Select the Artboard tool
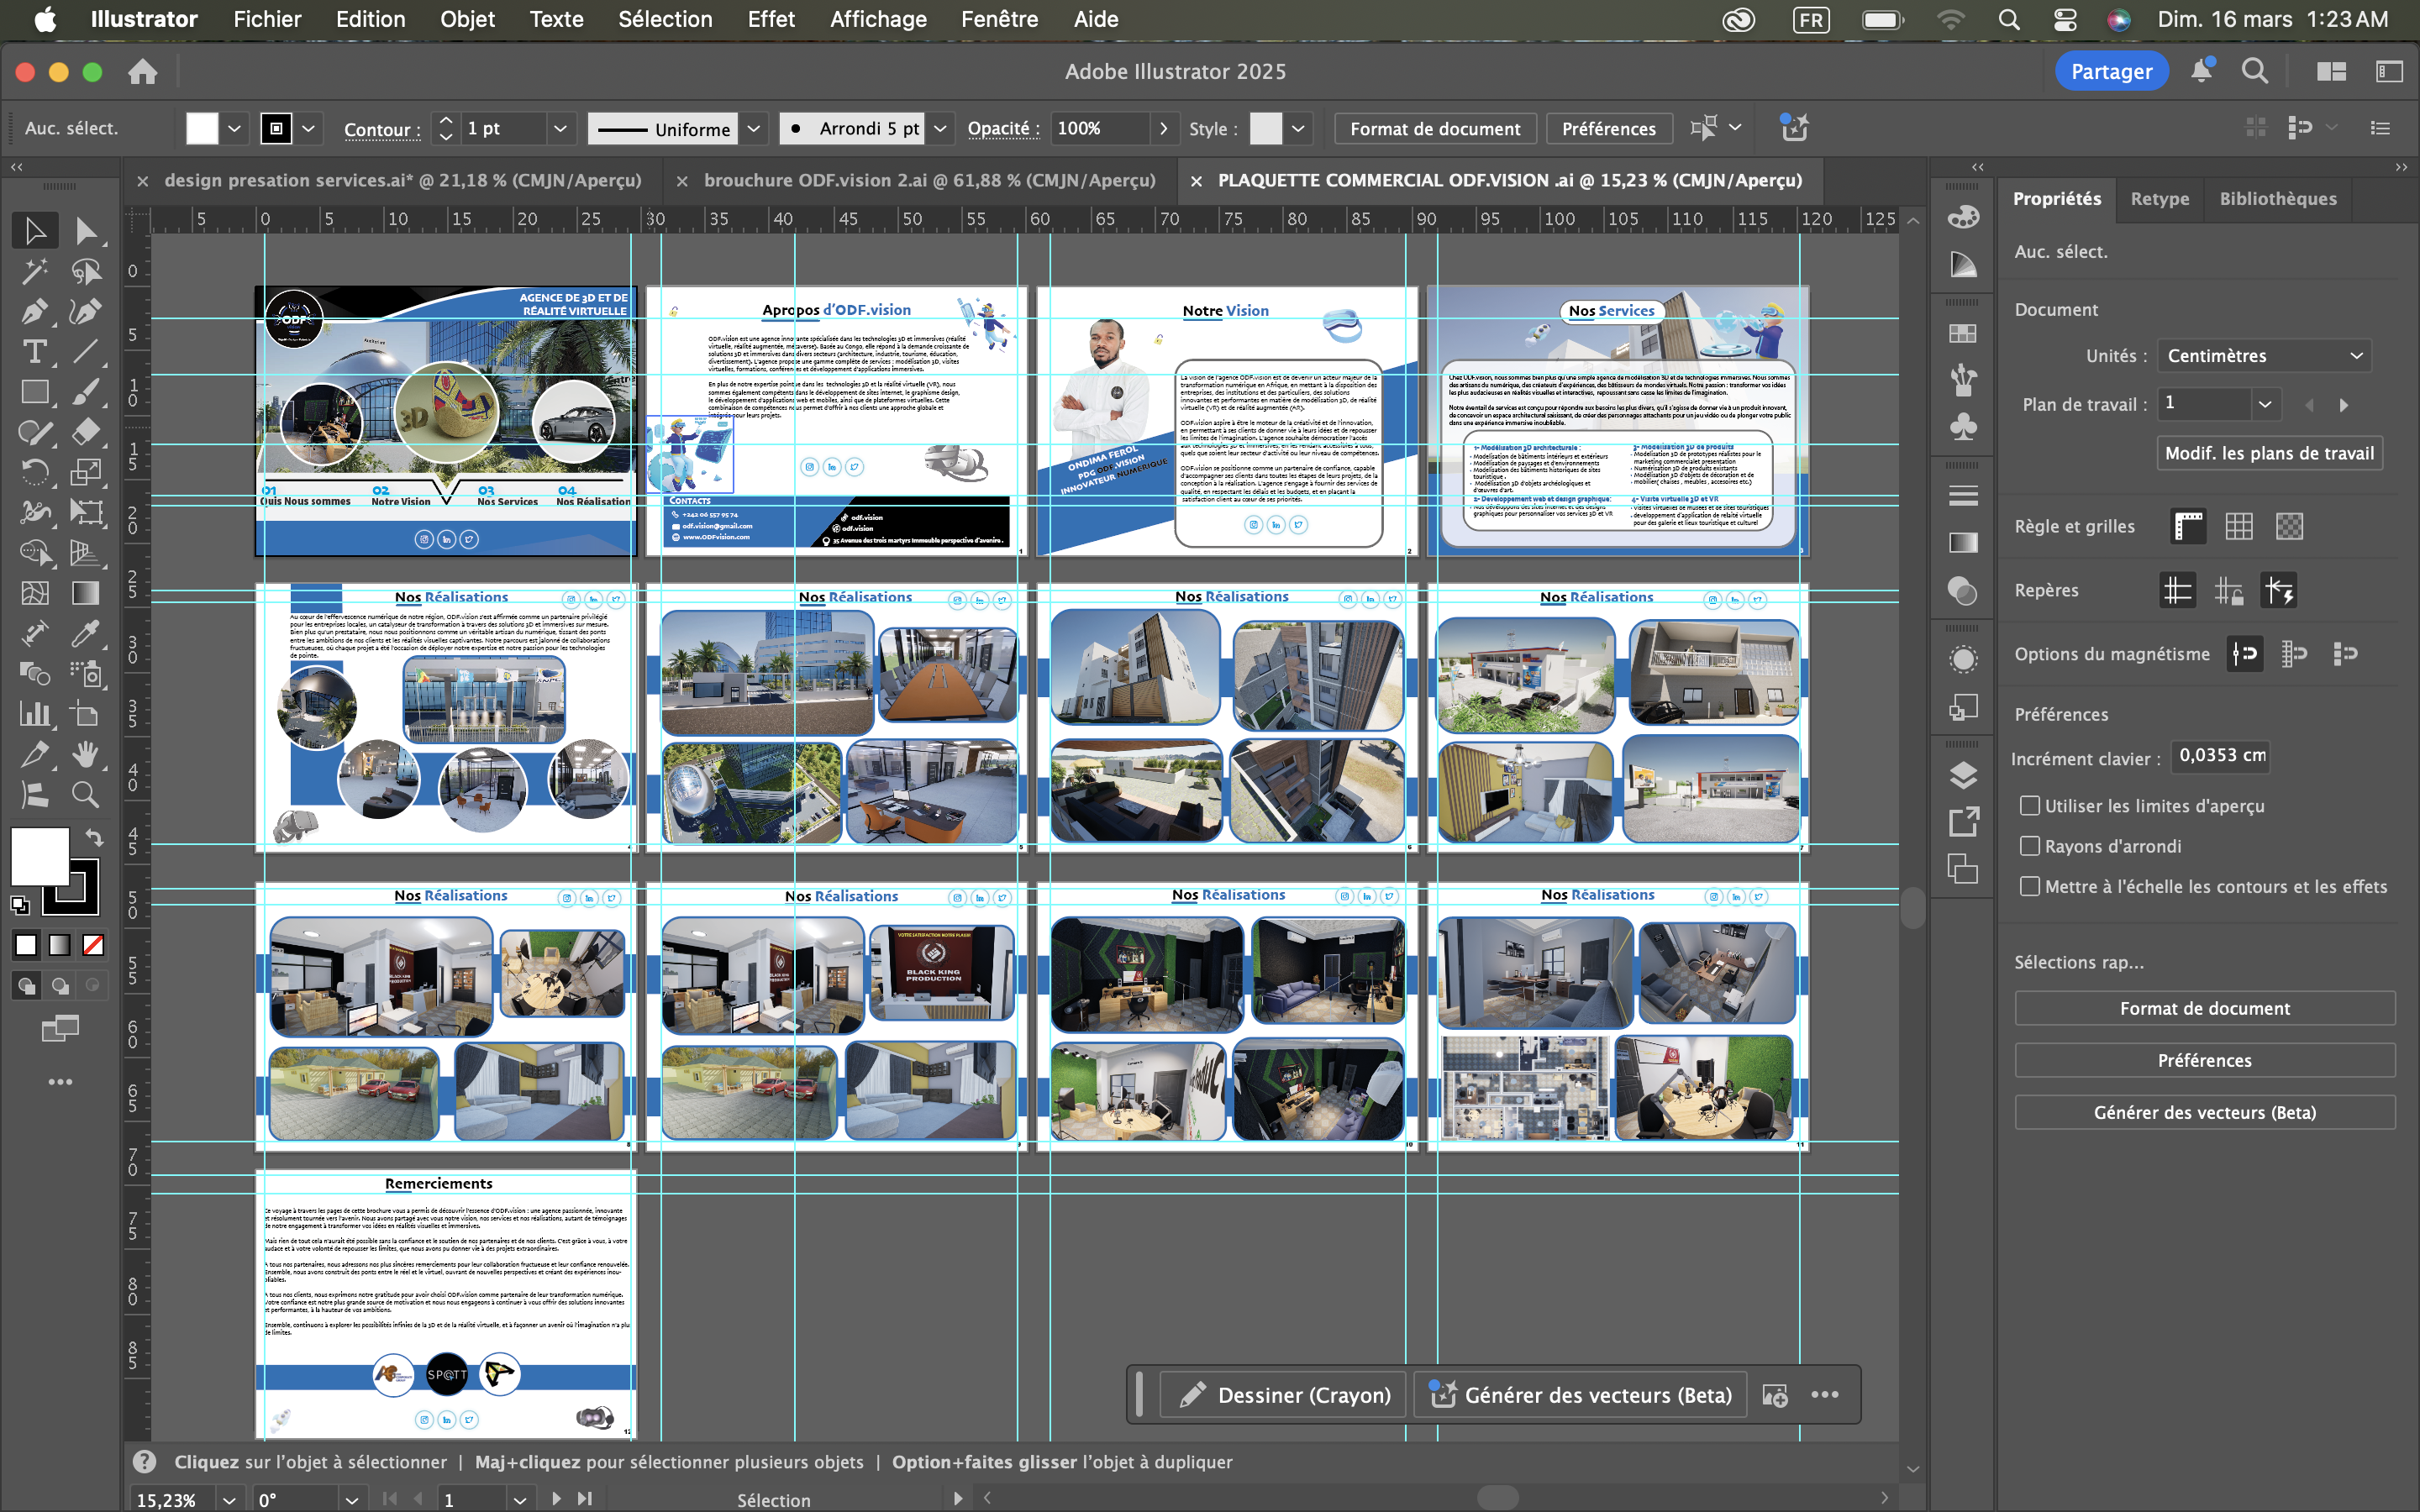Image resolution: width=2420 pixels, height=1512 pixels. tap(86, 713)
